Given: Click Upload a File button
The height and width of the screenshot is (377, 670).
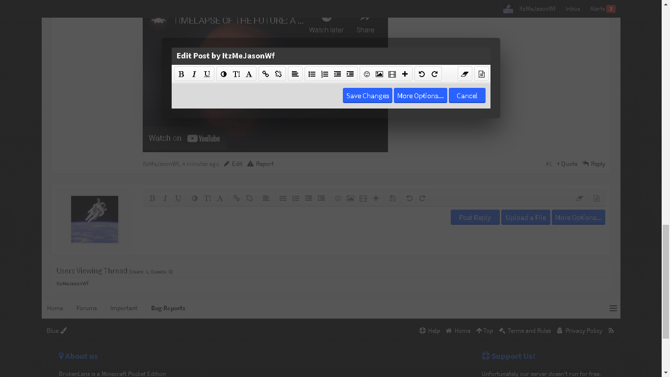Looking at the screenshot, I should (526, 217).
